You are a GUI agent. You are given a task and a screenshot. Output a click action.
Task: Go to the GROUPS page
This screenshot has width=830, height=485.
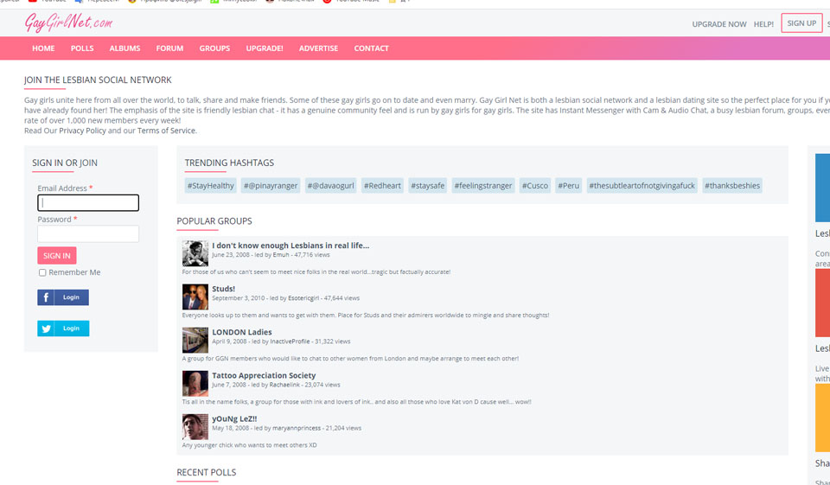(x=214, y=48)
